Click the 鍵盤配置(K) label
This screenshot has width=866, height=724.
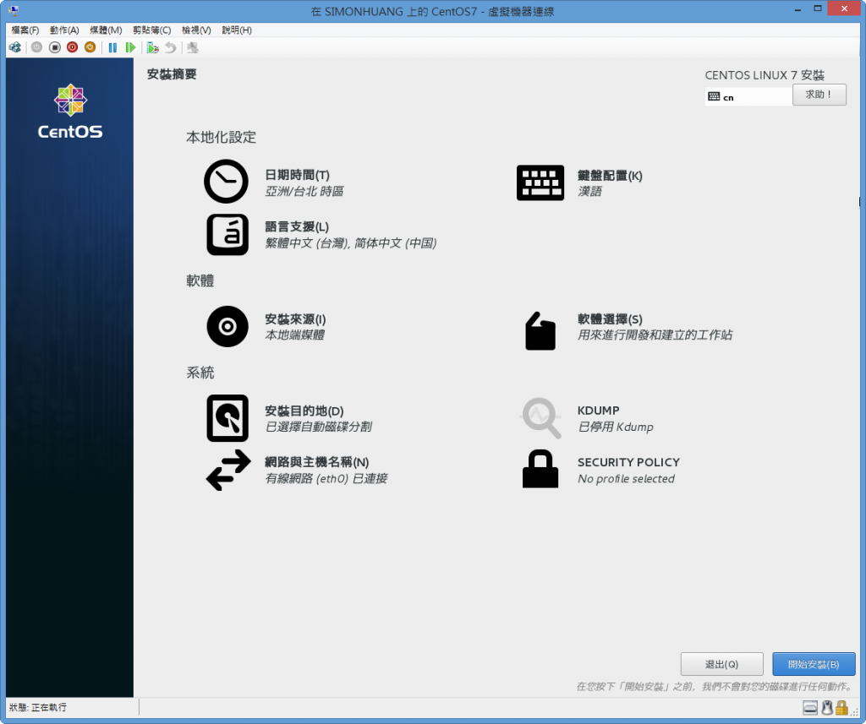pos(610,176)
